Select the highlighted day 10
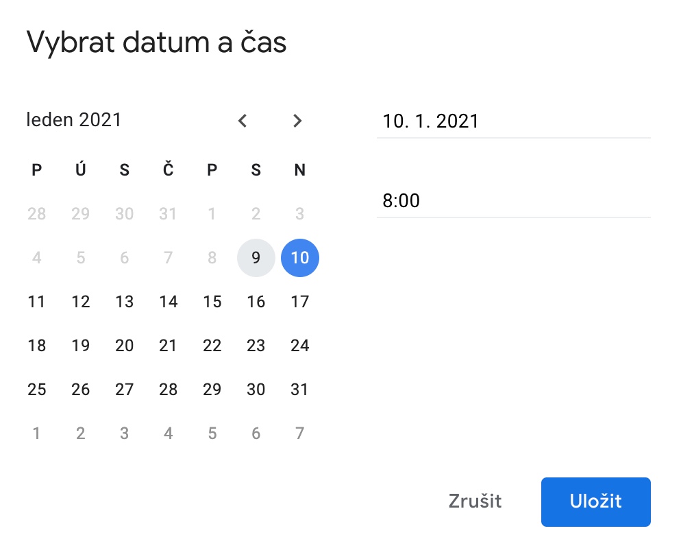 pos(300,258)
